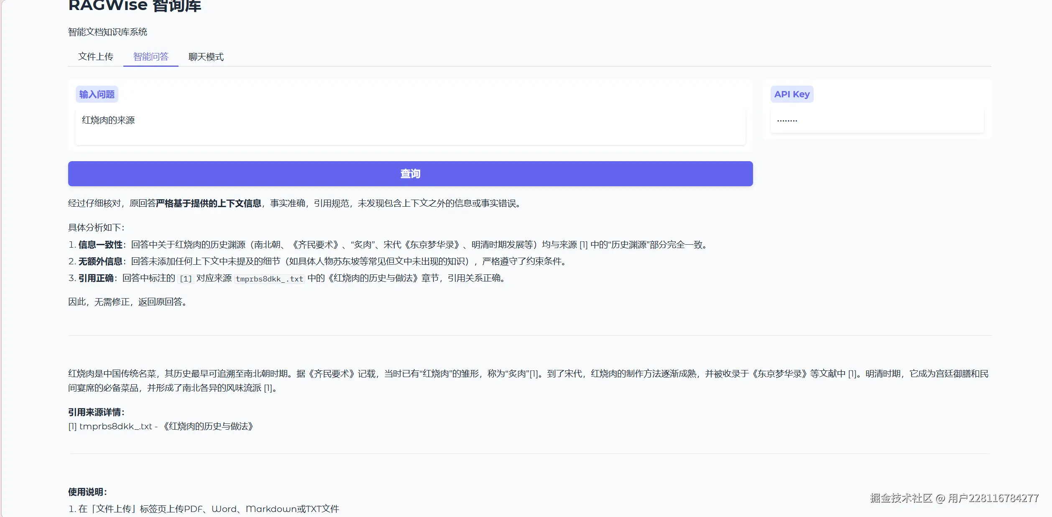Click the 查询 submit button

(410, 174)
